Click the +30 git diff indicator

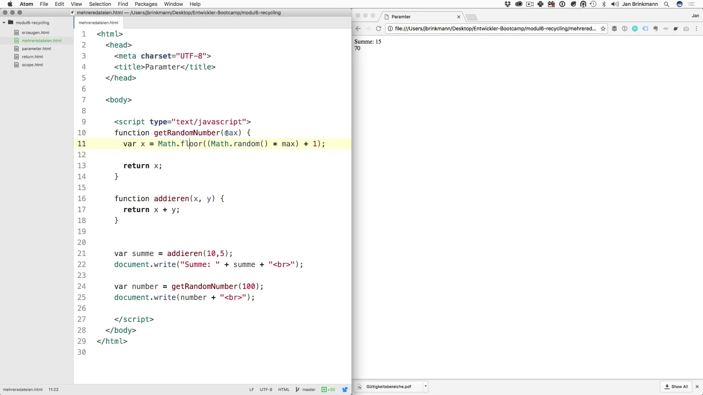pos(328,390)
